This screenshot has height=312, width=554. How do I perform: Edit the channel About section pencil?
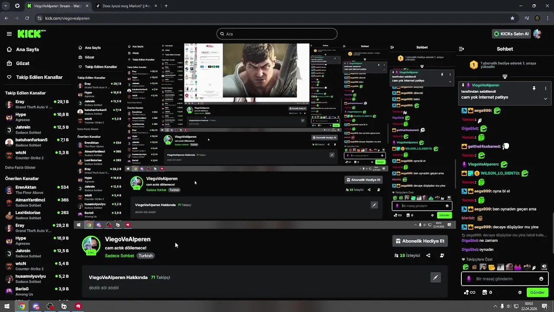(435, 277)
